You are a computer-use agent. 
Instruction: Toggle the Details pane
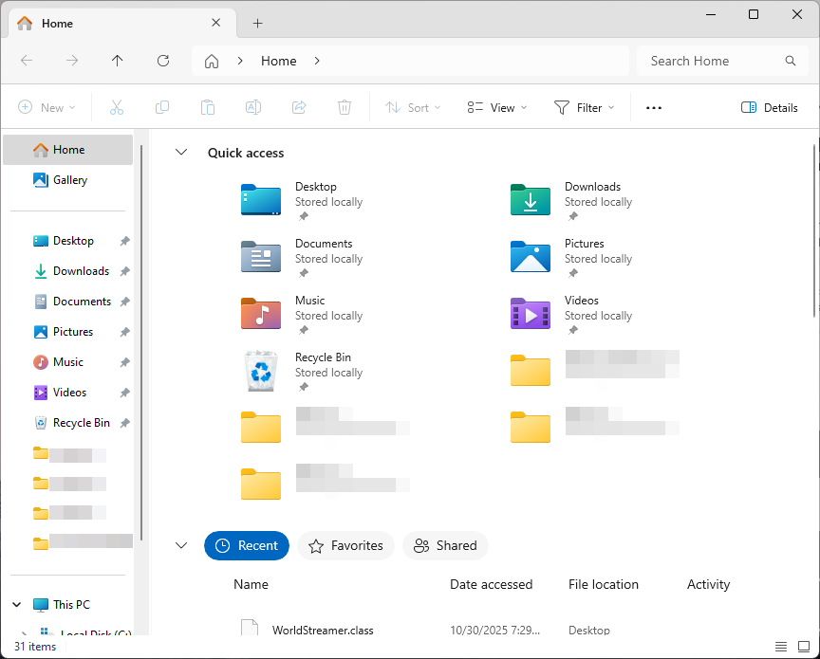(x=769, y=107)
